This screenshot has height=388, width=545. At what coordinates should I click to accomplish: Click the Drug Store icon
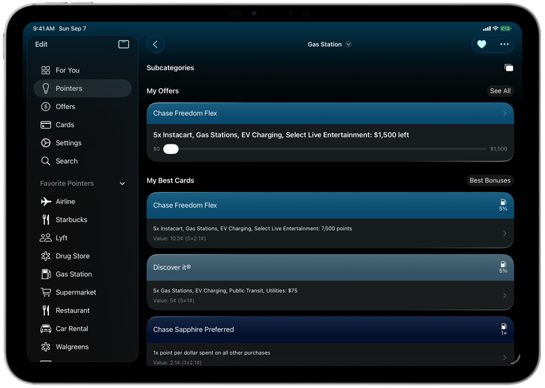(46, 256)
